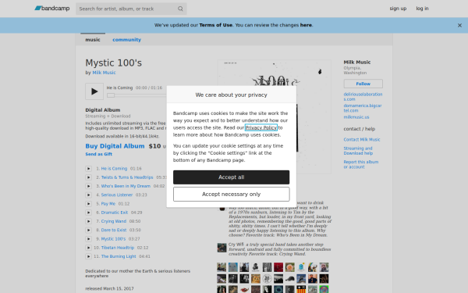Open the The Burning Light track link
Image resolution: width=468 pixels, height=293 pixels.
(119, 256)
